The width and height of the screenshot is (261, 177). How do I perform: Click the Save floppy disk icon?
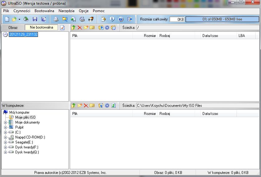(x=35, y=19)
